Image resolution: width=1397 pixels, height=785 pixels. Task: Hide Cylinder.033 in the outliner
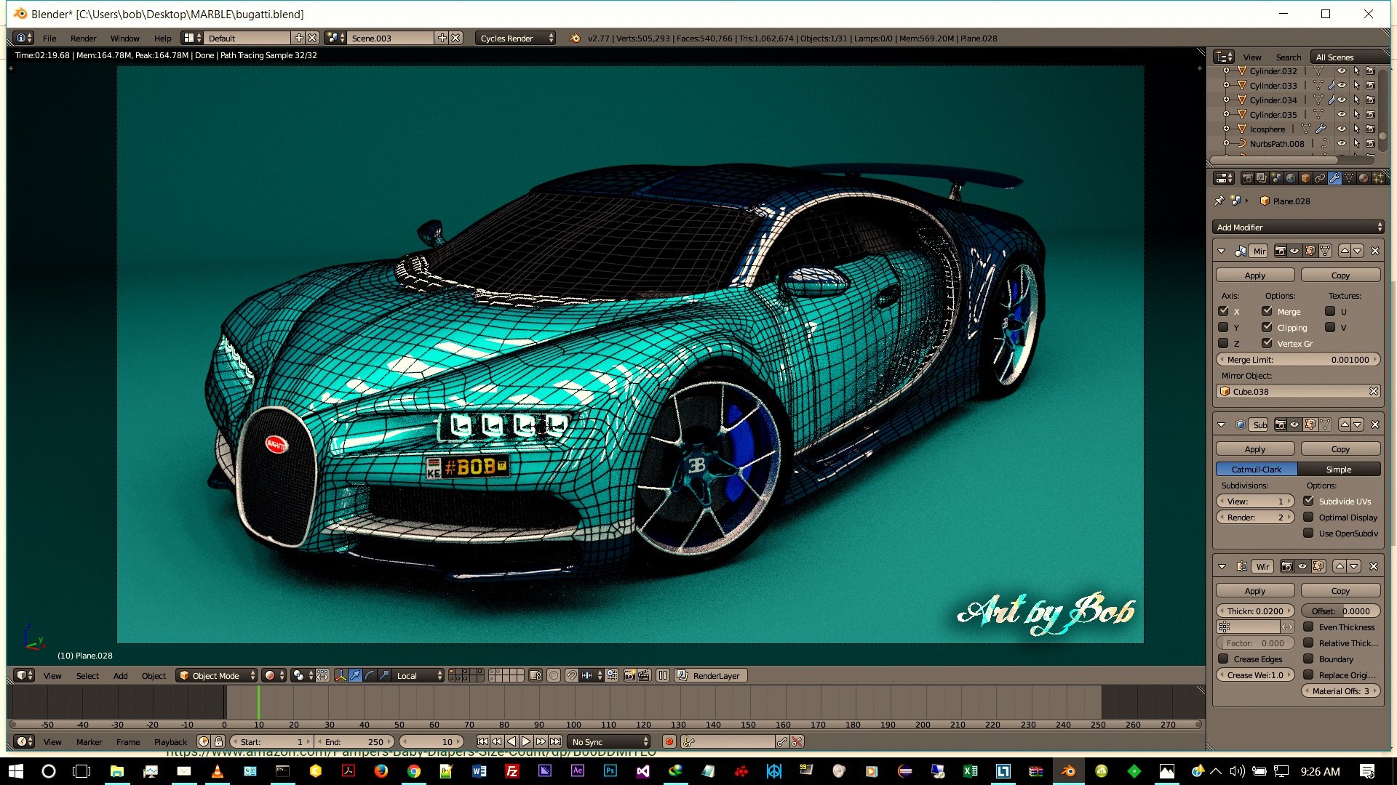tap(1342, 85)
